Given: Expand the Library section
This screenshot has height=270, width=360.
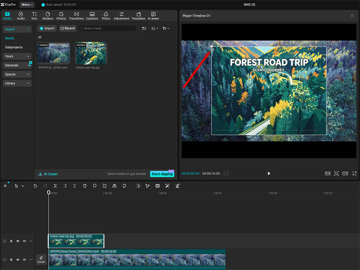Looking at the screenshot, I should click(x=17, y=83).
